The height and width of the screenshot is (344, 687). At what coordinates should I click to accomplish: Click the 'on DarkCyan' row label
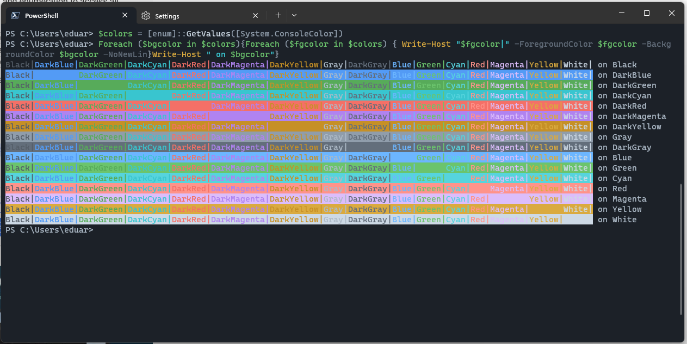[x=624, y=96]
